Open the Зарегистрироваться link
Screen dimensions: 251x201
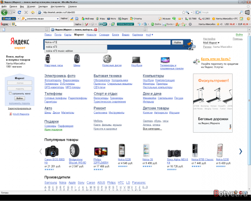tap(20, 108)
